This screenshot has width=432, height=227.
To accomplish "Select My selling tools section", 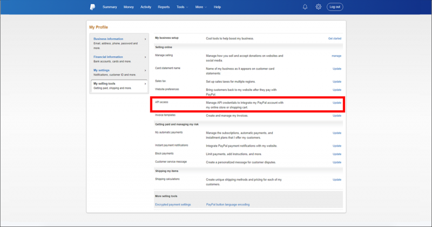I will 119,86.
